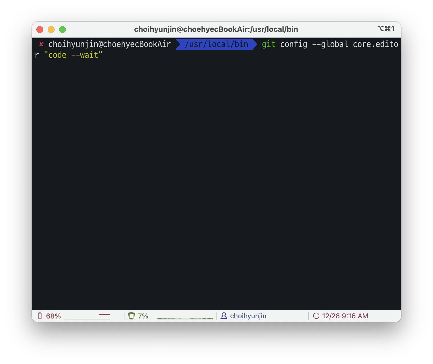The image size is (433, 364).
Task: Click the clock icon in status bar
Action: (x=316, y=316)
